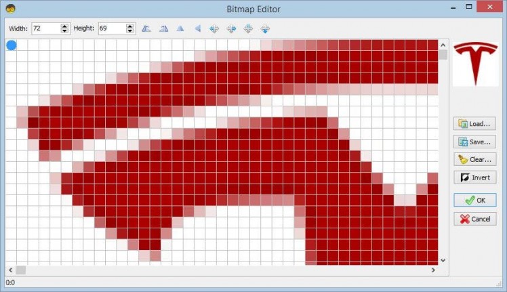This screenshot has height=292, width=507.
Task: Shift the bitmap left
Action: point(214,28)
